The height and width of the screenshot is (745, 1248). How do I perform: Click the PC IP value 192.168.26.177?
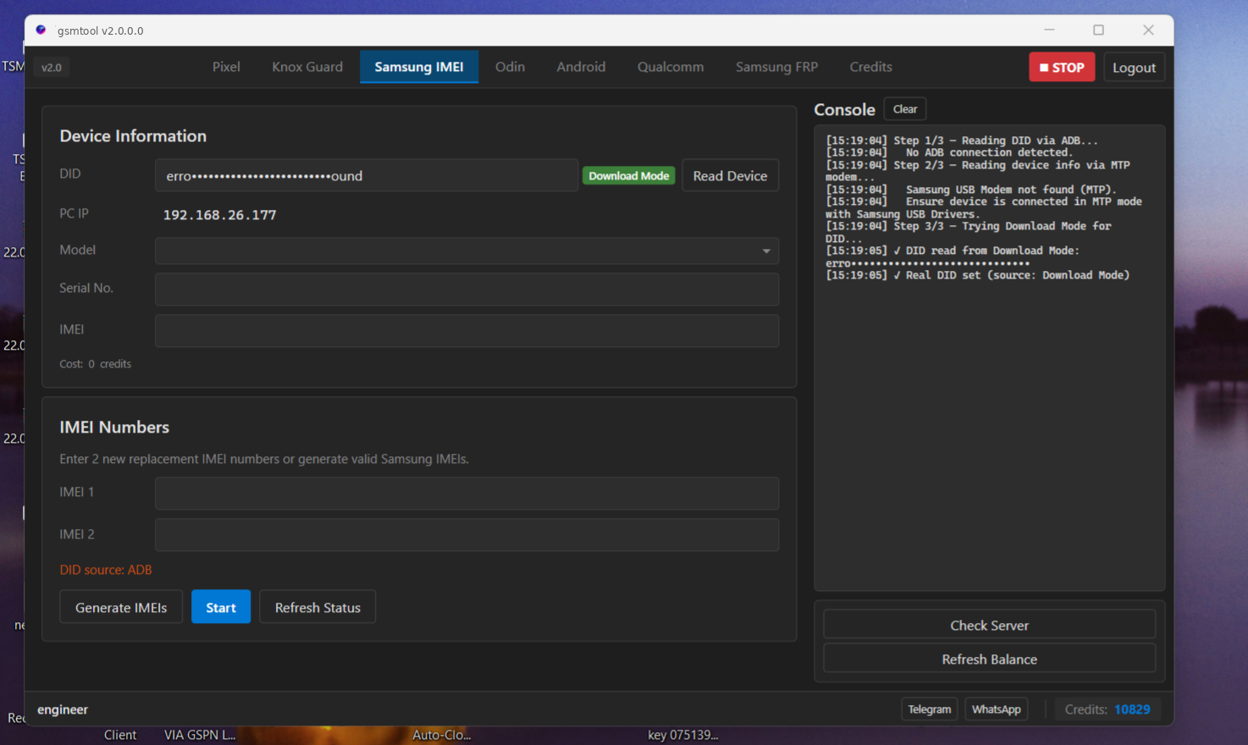219,215
